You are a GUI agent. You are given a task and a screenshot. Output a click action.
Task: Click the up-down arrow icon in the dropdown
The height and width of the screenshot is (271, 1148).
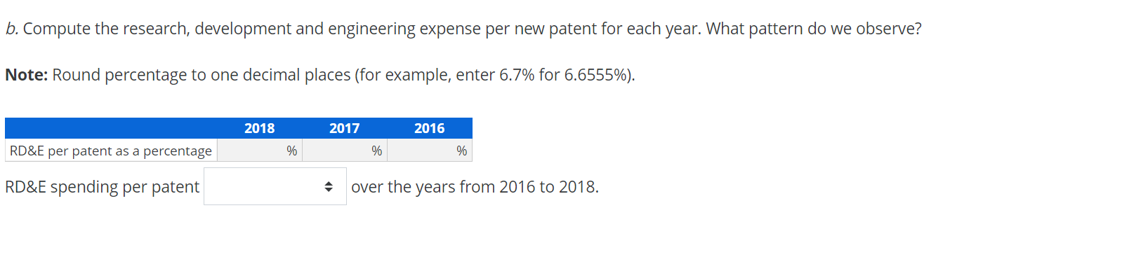coord(328,187)
